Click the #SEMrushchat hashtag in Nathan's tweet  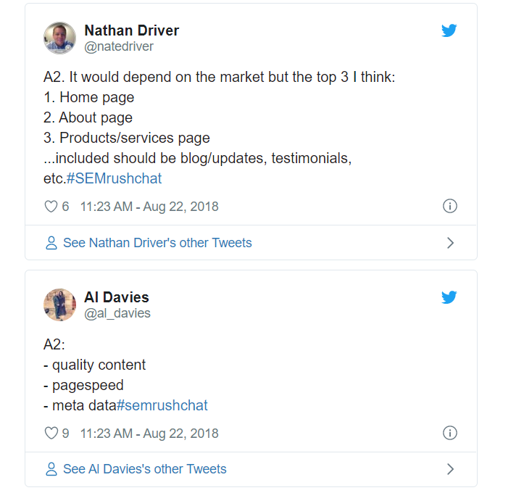(114, 178)
